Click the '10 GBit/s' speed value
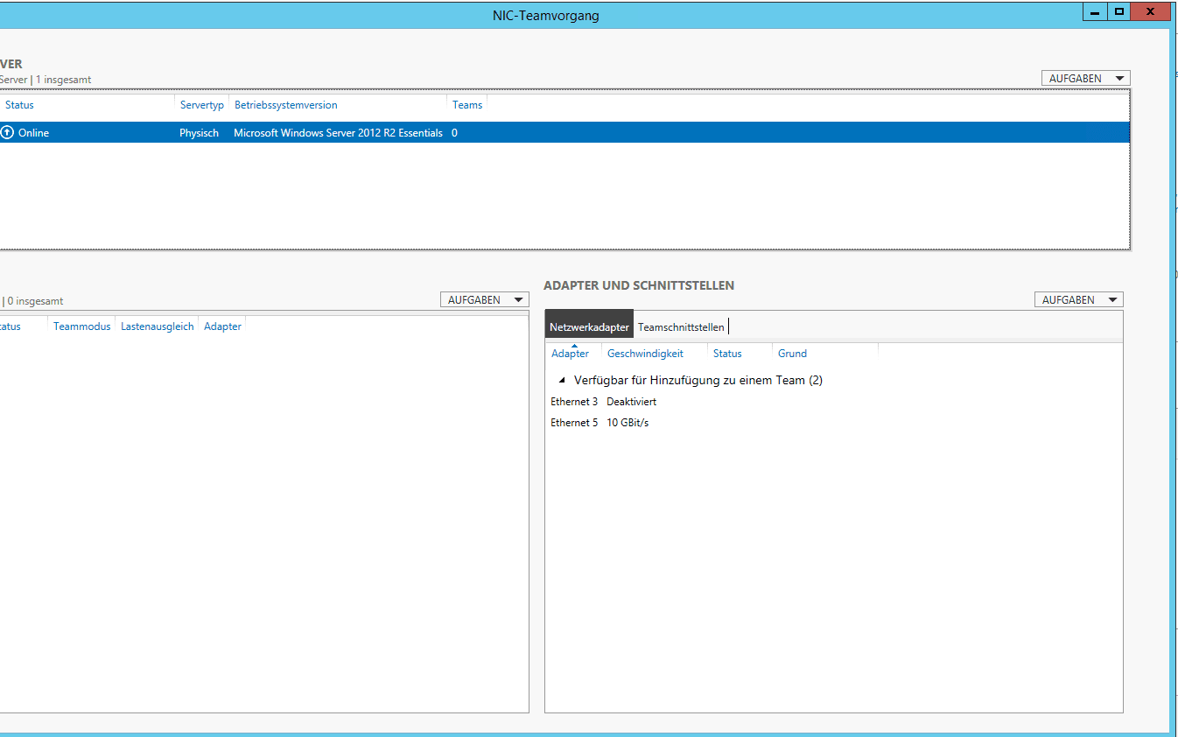Screen dimensions: 1178x737 point(628,423)
